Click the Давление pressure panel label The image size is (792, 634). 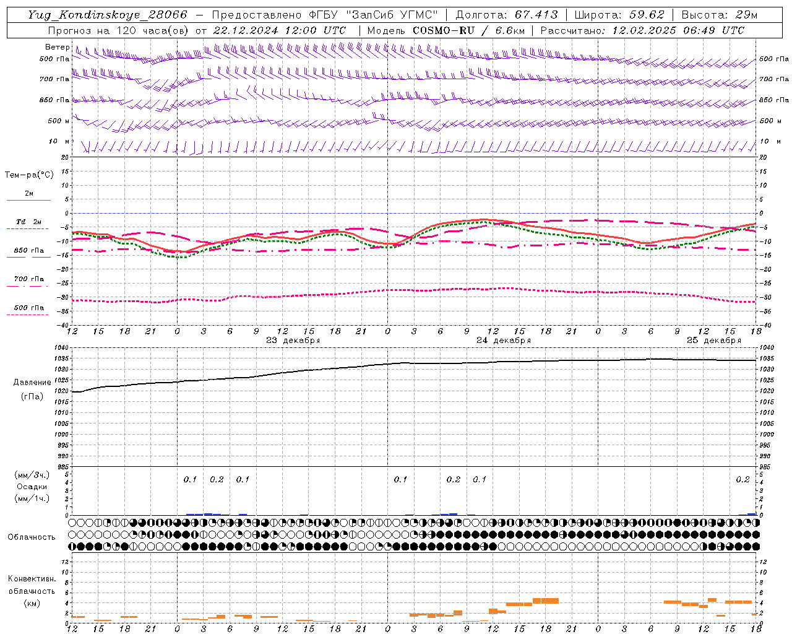pyautogui.click(x=32, y=383)
